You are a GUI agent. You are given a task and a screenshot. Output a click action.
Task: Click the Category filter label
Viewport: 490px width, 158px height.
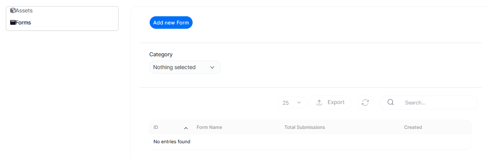click(x=161, y=54)
